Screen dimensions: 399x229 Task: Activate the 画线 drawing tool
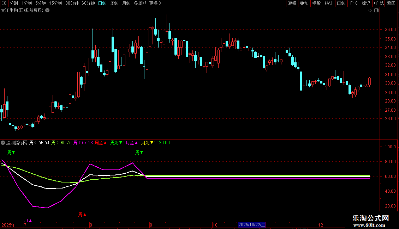(x=341, y=3)
